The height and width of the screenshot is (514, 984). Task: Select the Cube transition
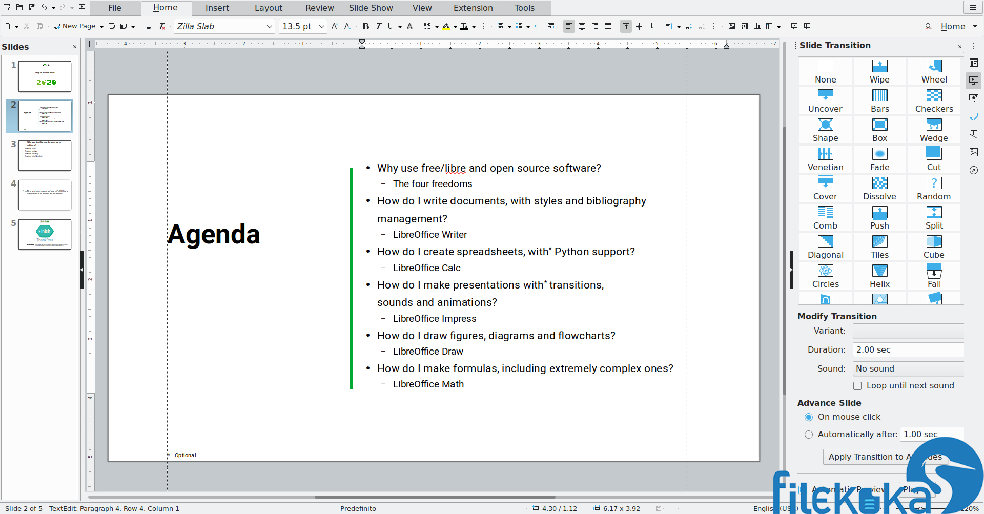click(934, 247)
